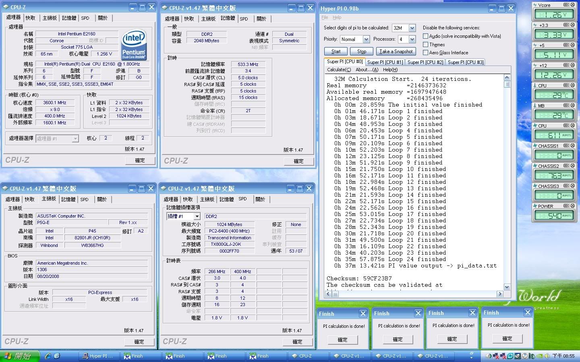
Task: Click the round X icon on the +12 widget
Action: click(x=572, y=65)
